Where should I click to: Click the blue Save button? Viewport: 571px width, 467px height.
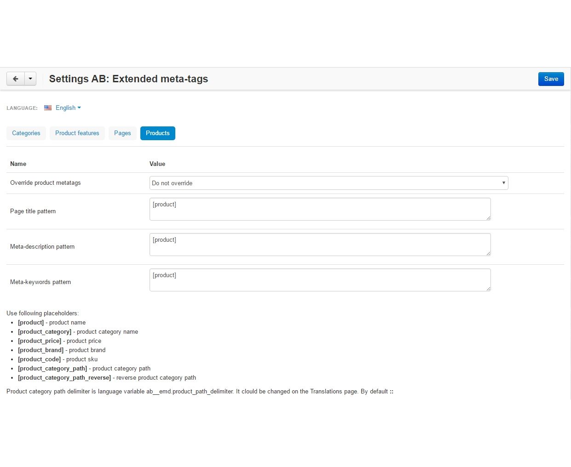(551, 79)
